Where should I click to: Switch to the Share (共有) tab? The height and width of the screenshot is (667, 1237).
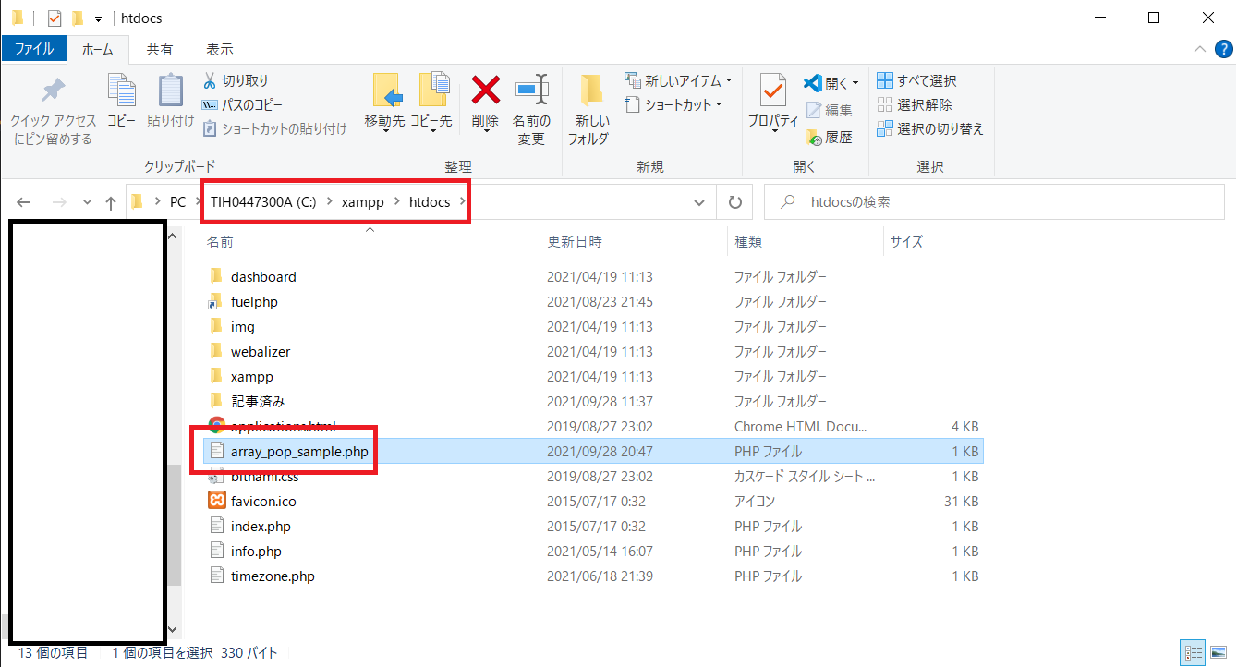click(x=160, y=49)
